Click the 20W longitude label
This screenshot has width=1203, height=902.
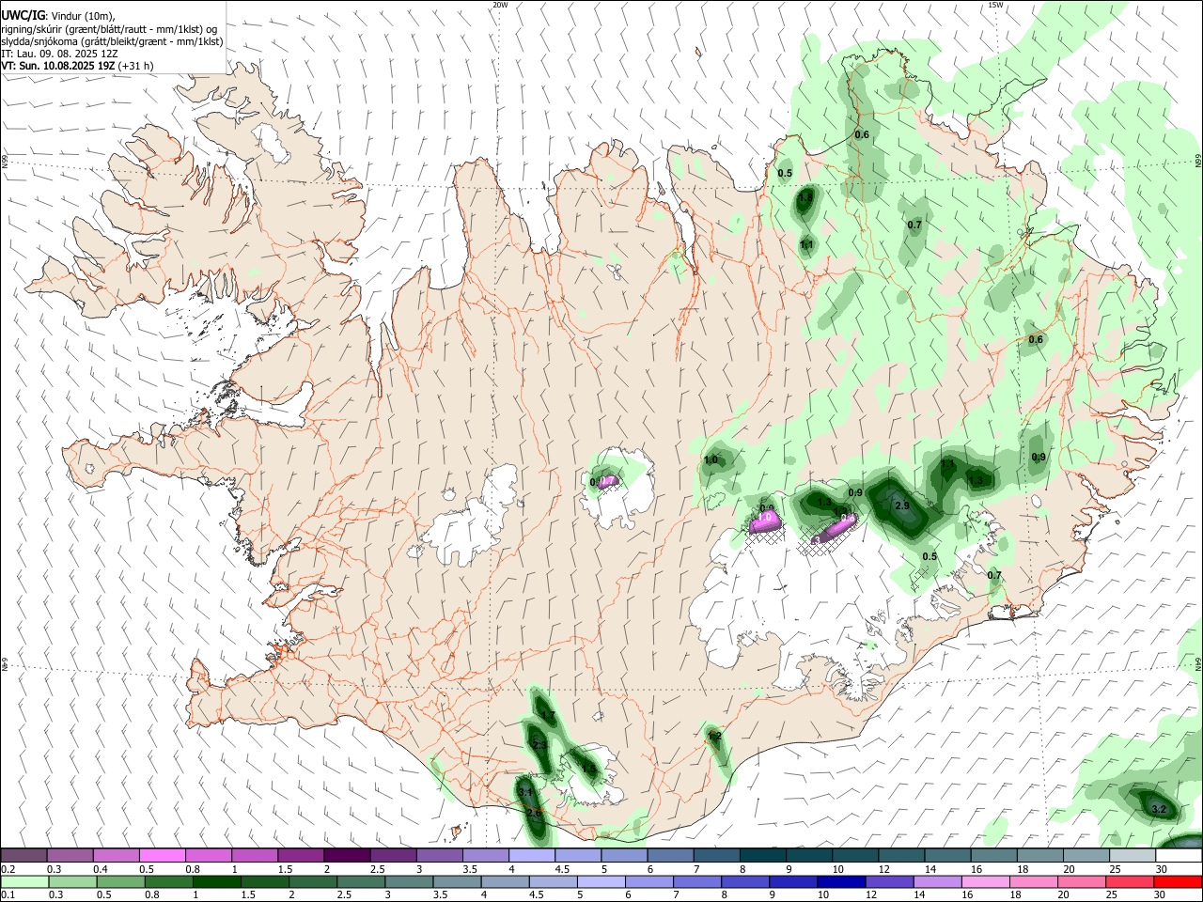500,5
